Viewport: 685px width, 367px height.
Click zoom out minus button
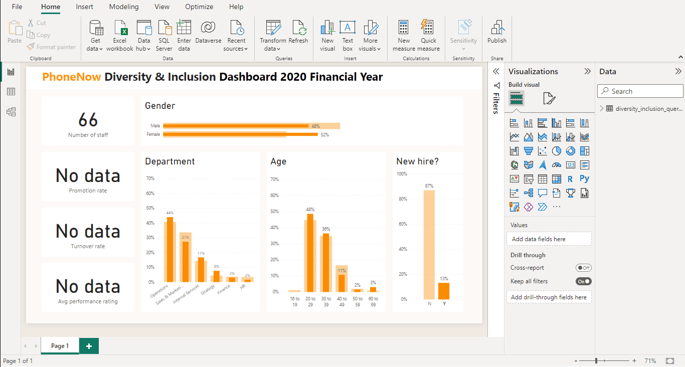(x=576, y=361)
